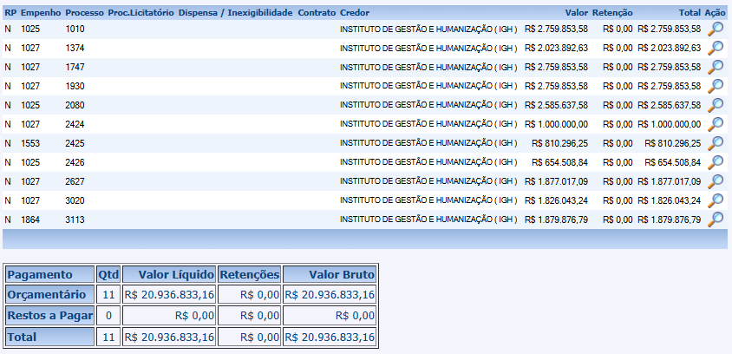Click magnifier for processo 2425
Viewport: 732px width, 354px height.
point(716,143)
